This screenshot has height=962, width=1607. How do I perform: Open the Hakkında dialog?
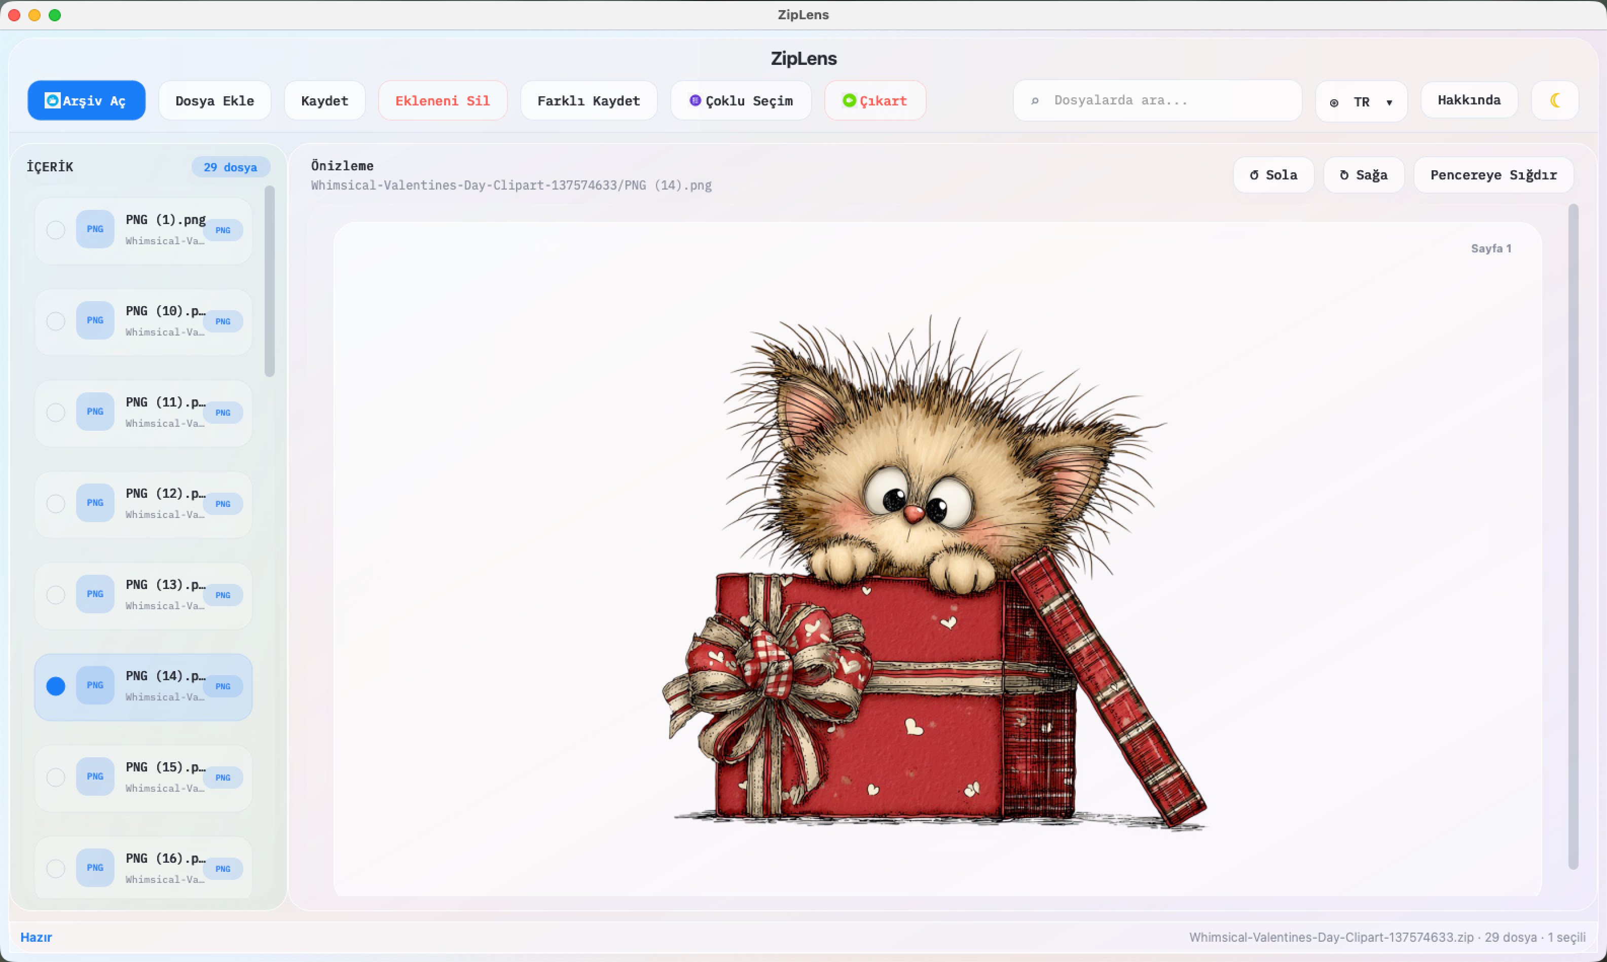pos(1469,100)
